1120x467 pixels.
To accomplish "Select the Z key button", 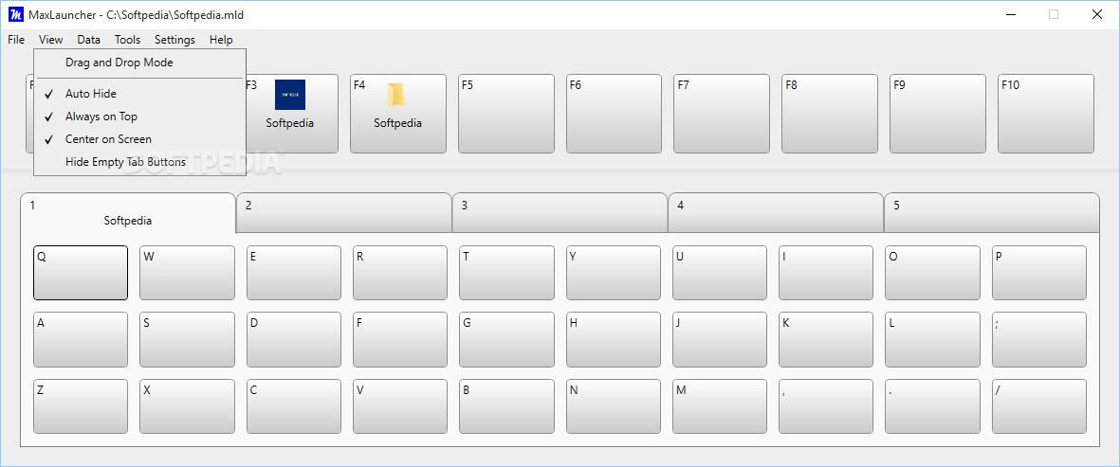I will click(x=81, y=406).
